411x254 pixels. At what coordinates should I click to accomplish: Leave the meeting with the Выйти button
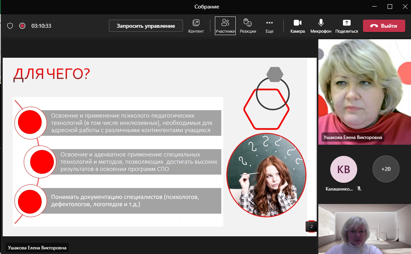tap(384, 26)
